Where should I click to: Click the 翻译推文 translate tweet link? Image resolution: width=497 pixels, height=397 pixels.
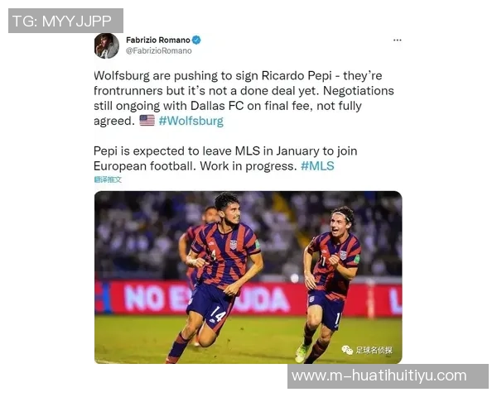click(x=108, y=179)
